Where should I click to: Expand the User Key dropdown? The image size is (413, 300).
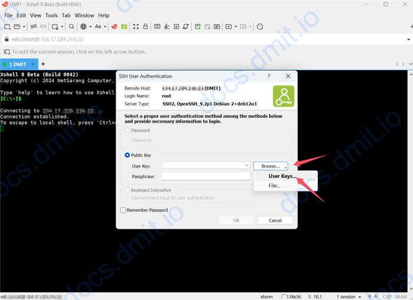[246, 166]
